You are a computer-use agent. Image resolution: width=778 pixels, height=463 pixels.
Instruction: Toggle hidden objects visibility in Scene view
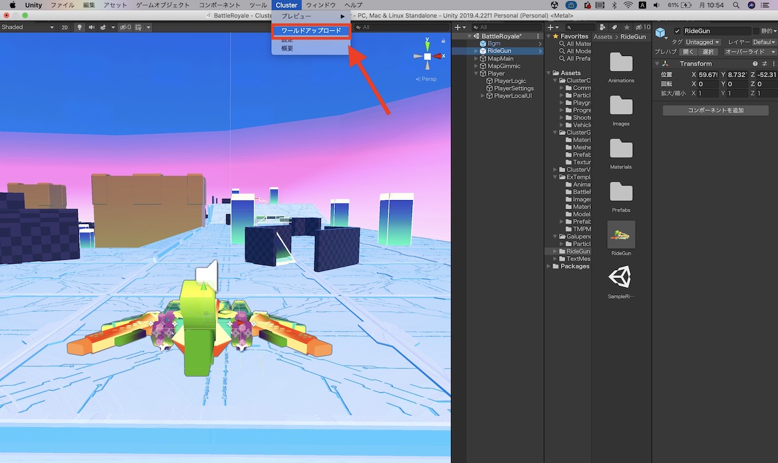coord(125,27)
